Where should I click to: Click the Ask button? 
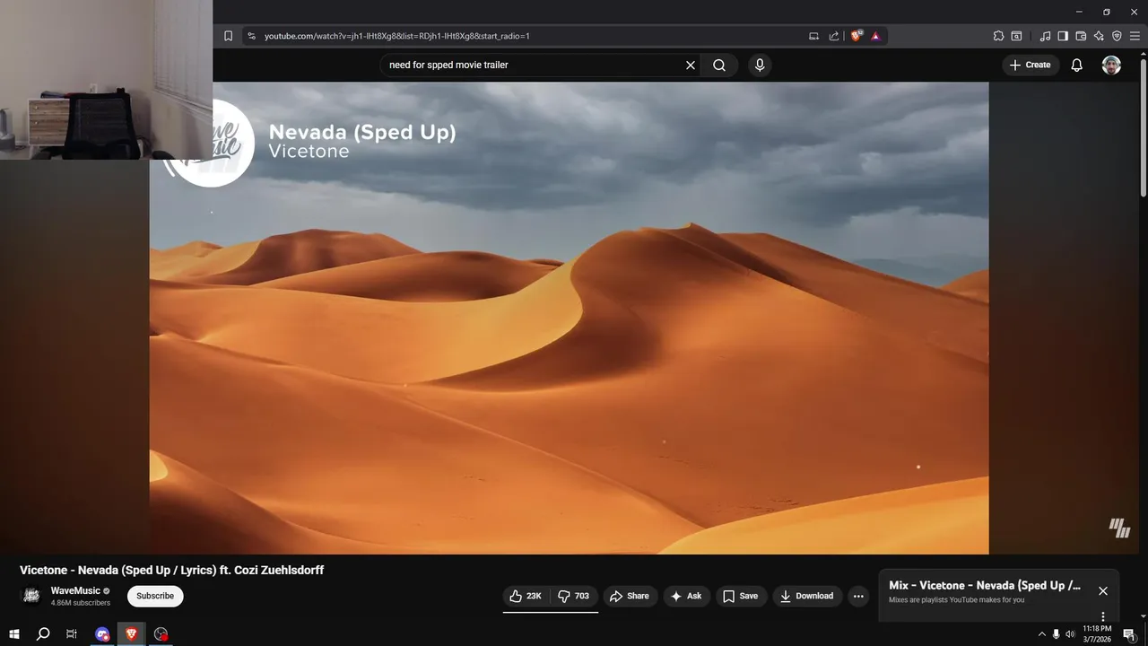click(687, 596)
